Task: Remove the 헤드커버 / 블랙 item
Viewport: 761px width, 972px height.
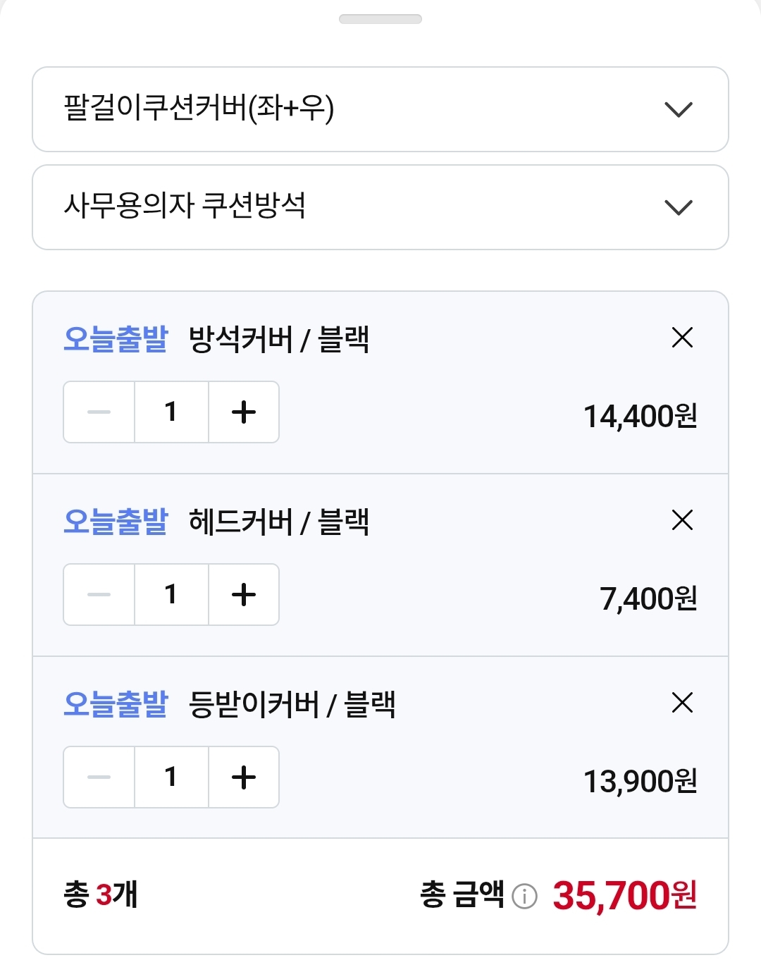Action: click(682, 520)
